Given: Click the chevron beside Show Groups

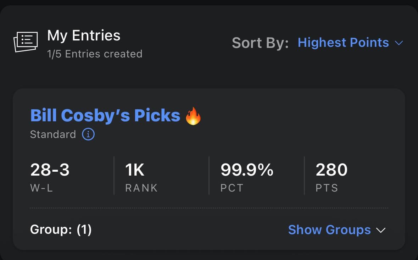Looking at the screenshot, I should pyautogui.click(x=381, y=230).
